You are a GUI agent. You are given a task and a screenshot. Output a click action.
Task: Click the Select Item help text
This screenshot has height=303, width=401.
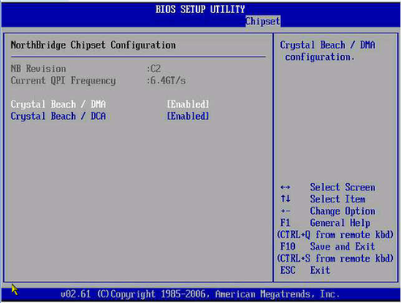[338, 199]
